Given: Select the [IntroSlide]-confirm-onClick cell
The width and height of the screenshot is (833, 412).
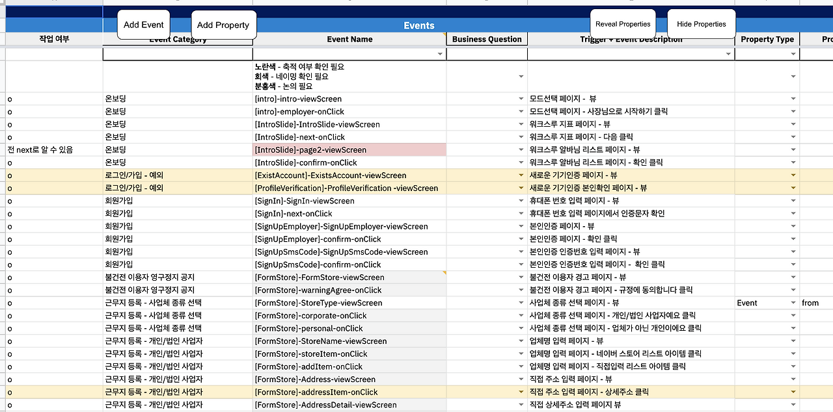Looking at the screenshot, I should 349,163.
